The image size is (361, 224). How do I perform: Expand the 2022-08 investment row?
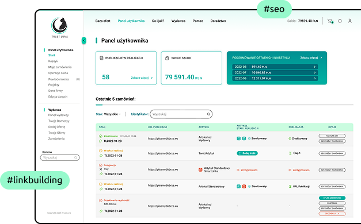tap(275, 67)
